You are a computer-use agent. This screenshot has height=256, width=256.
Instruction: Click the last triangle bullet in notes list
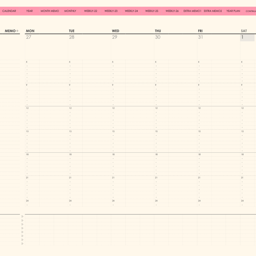(22, 243)
